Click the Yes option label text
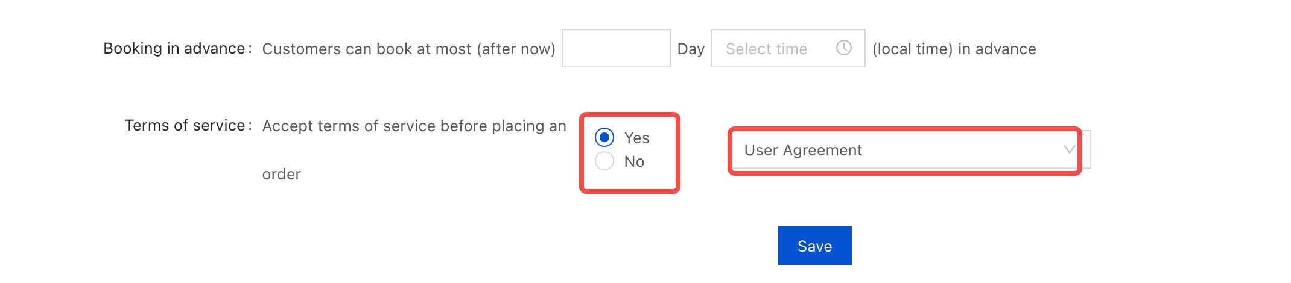The height and width of the screenshot is (283, 1291). [636, 138]
